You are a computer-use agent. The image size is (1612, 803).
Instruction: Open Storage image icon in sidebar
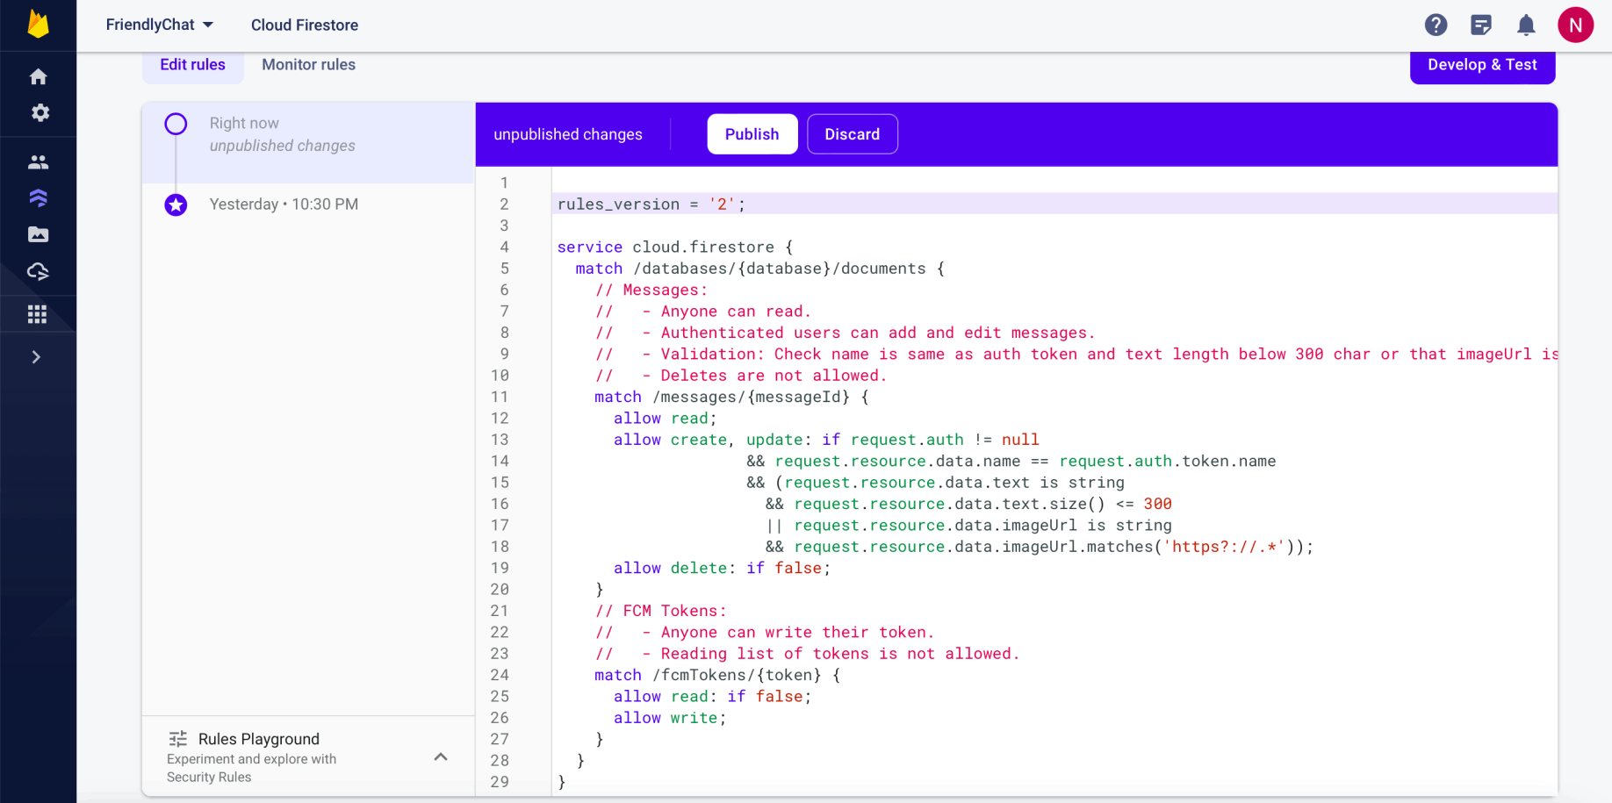point(38,234)
